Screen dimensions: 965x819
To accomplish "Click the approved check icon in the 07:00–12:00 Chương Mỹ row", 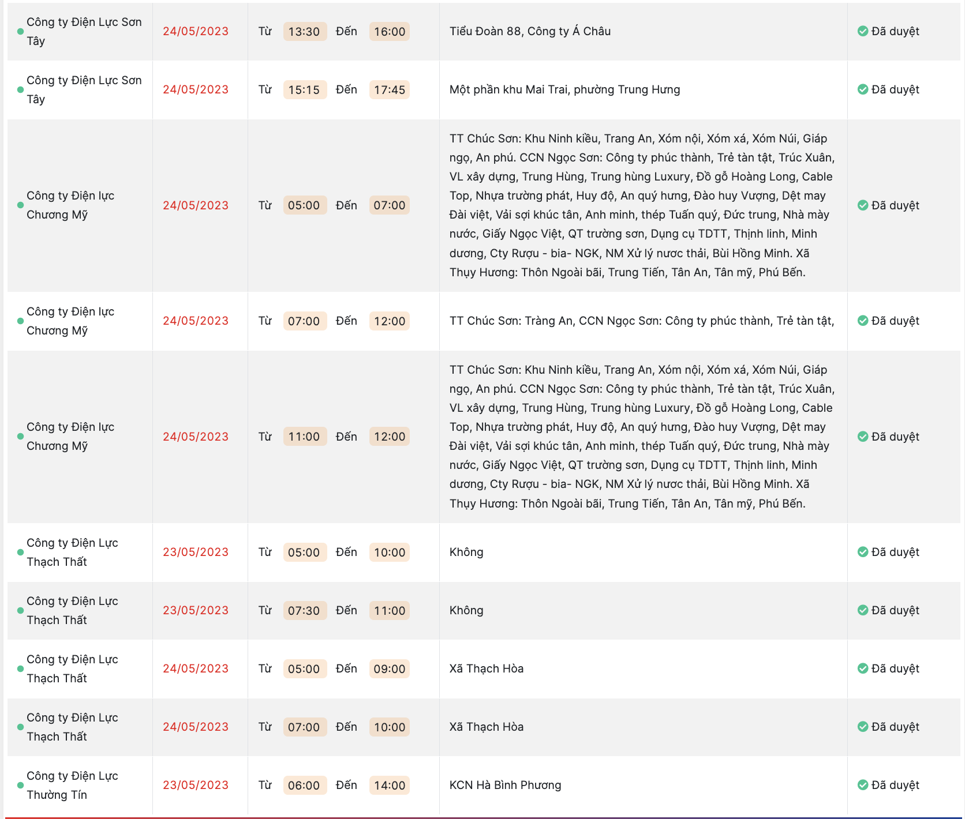I will click(863, 321).
